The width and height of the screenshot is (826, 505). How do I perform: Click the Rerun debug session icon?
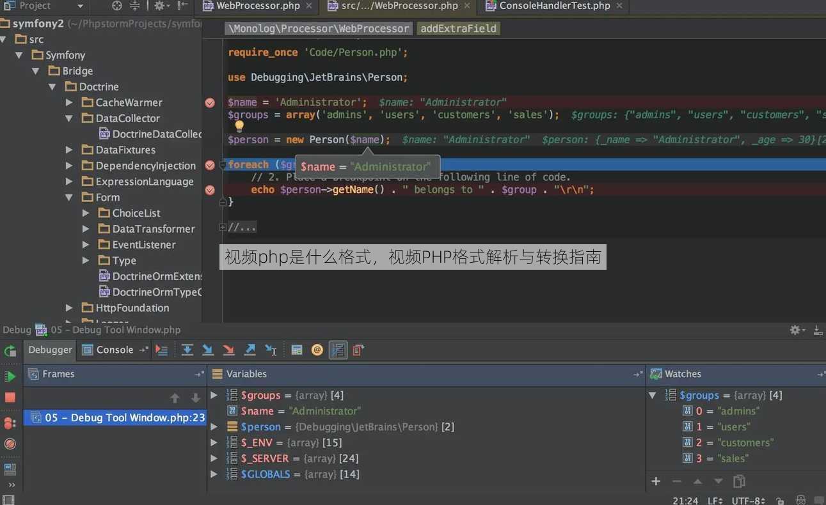(10, 350)
